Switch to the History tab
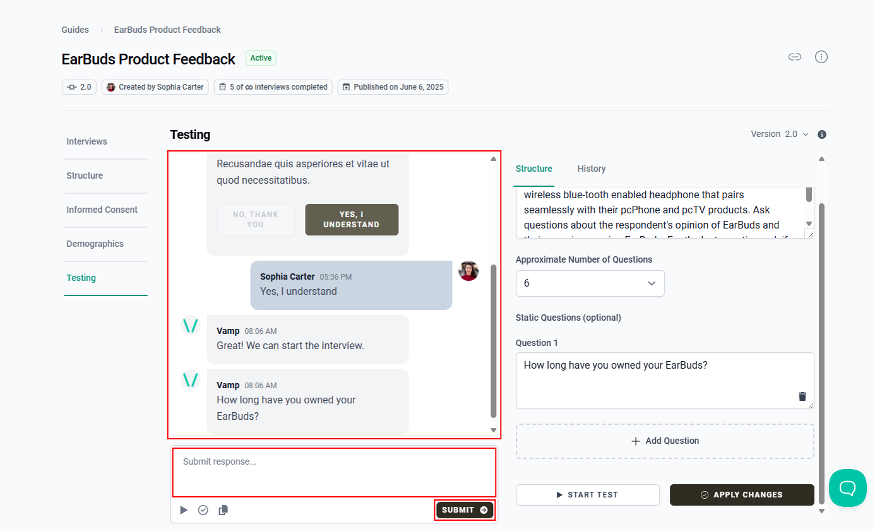 (x=592, y=169)
